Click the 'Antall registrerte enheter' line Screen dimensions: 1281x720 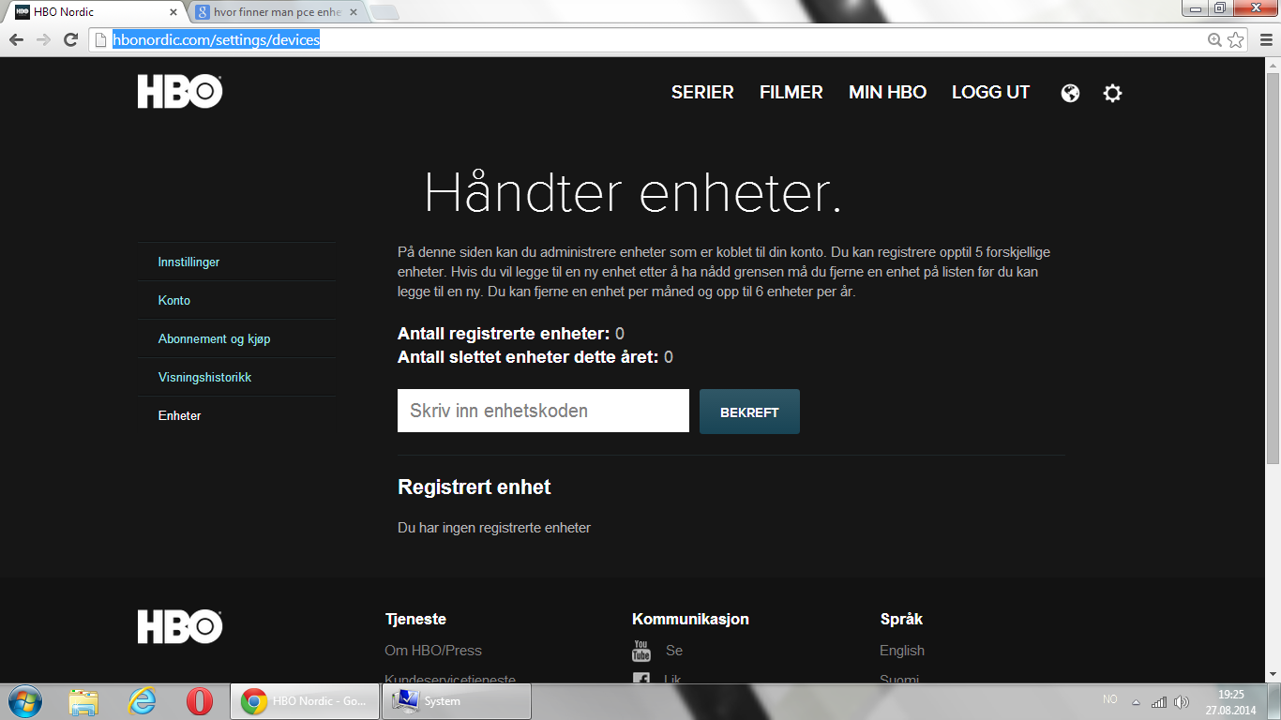pyautogui.click(x=511, y=334)
